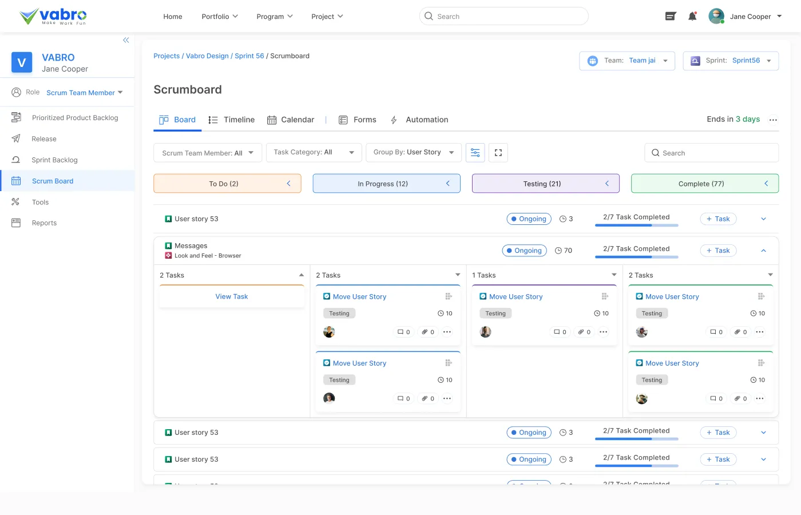The width and height of the screenshot is (801, 515).
Task: Click the filter settings icon
Action: click(475, 153)
